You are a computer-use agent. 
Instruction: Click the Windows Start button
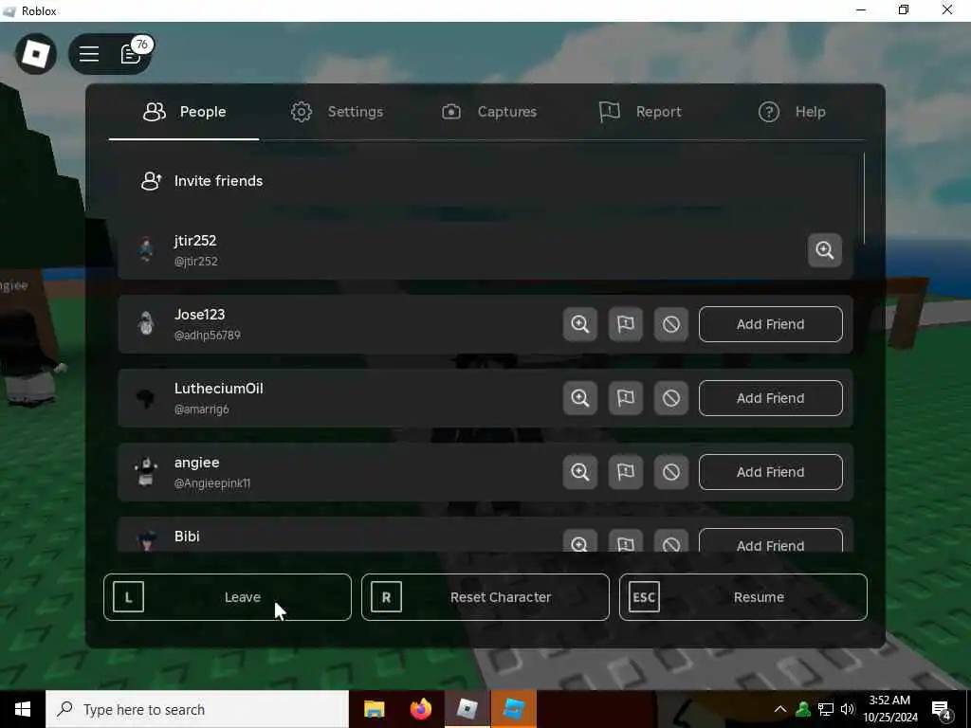(x=23, y=709)
